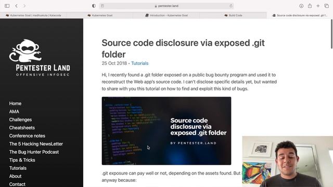Image resolution: width=333 pixels, height=187 pixels.
Task: Open Conference notes sidebar link
Action: pos(27,136)
